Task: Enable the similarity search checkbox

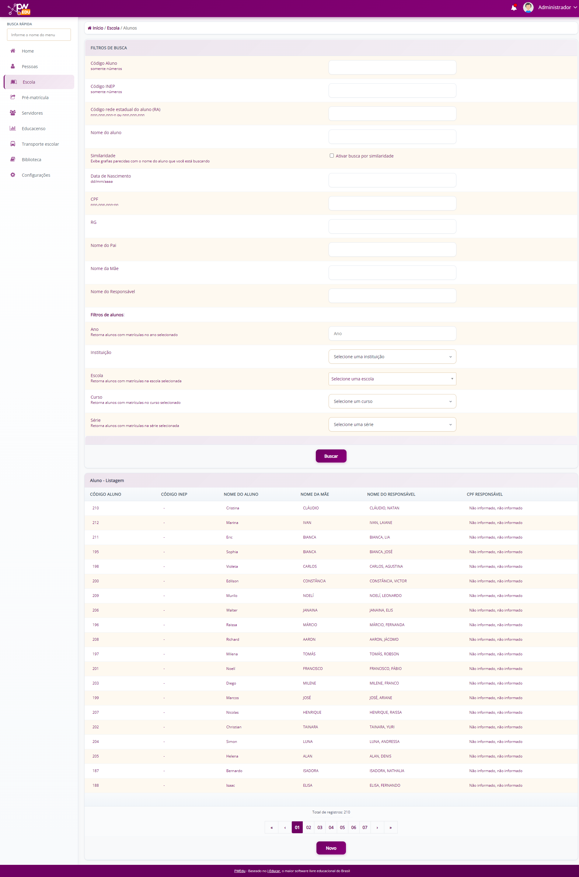Action: pos(332,156)
